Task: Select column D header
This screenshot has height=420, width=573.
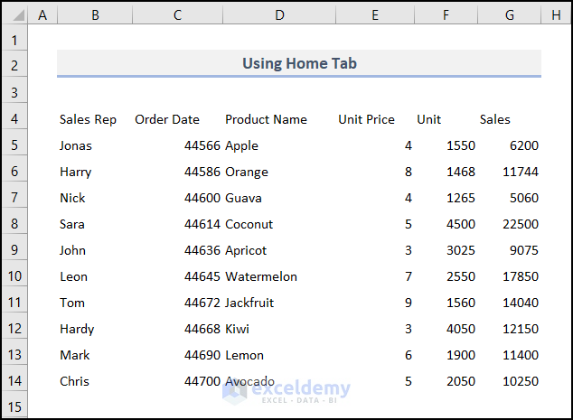Action: (x=279, y=14)
